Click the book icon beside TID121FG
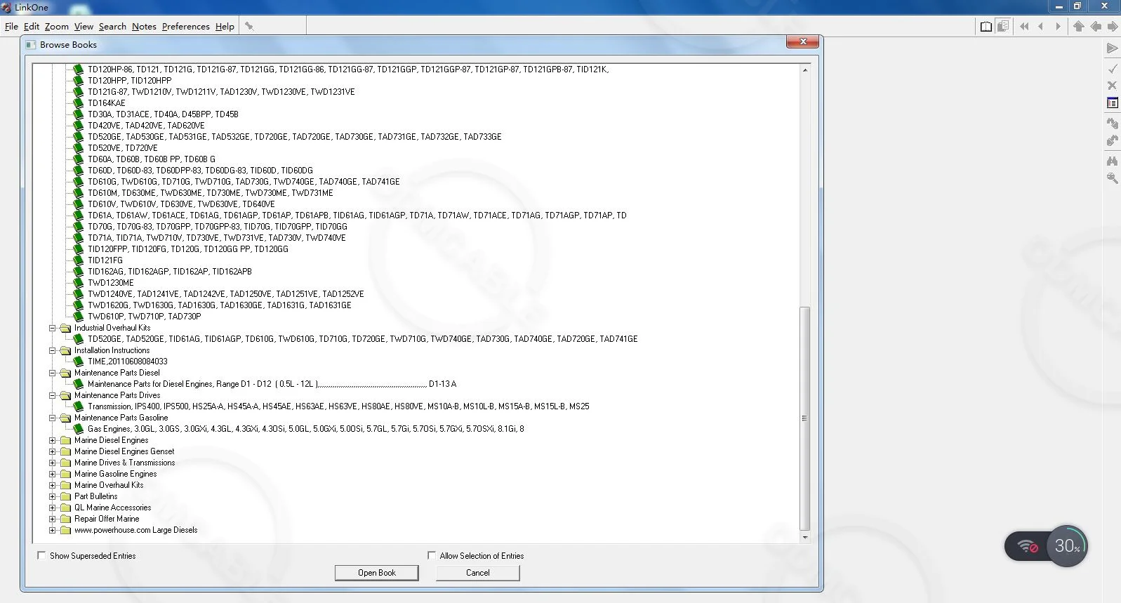This screenshot has height=603, width=1121. [79, 260]
